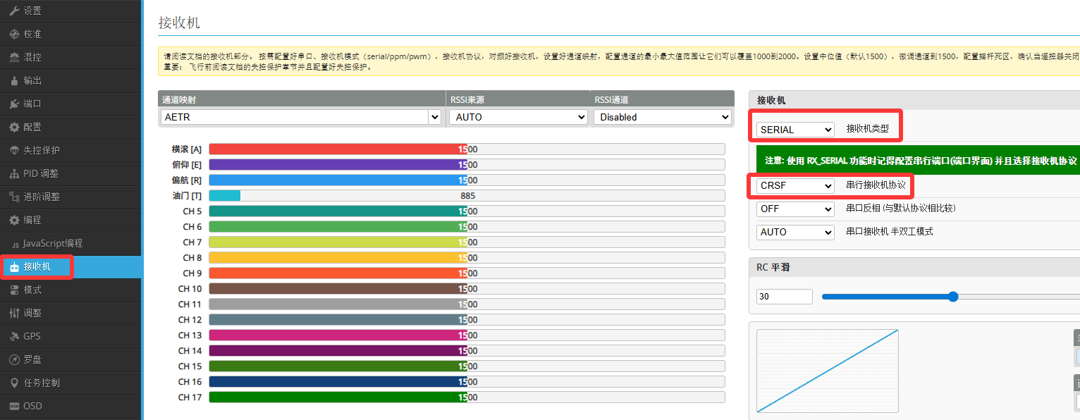Open the 模式 modes toggle icon
1080x420 pixels.
[x=14, y=290]
